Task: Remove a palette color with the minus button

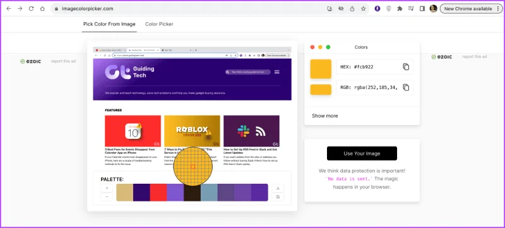Action: click(107, 197)
